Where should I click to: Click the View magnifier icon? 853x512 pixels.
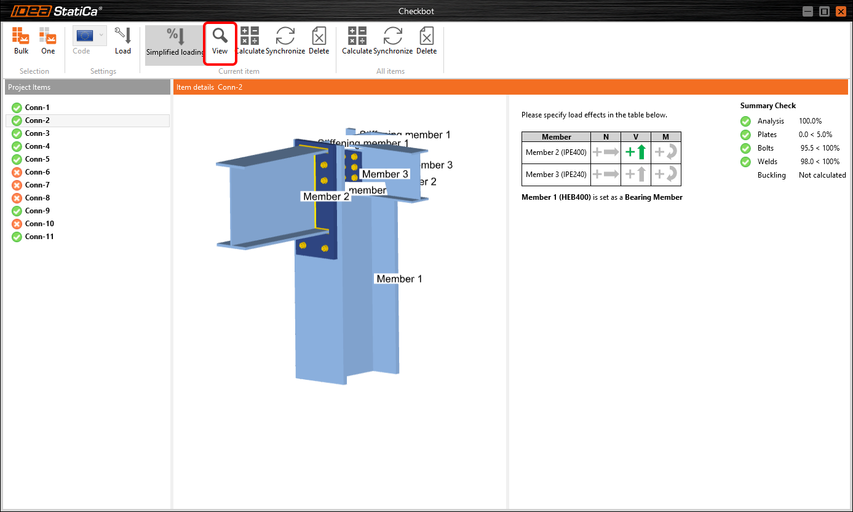[x=220, y=41]
